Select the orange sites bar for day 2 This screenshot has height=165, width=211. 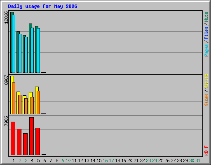click(x=20, y=104)
